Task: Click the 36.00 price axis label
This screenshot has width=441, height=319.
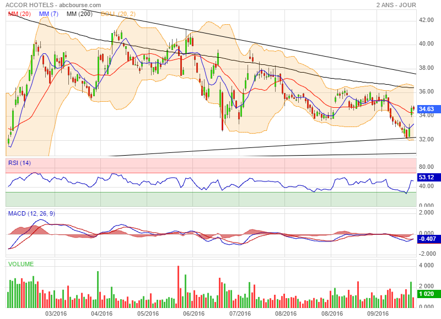Action: pos(426,91)
